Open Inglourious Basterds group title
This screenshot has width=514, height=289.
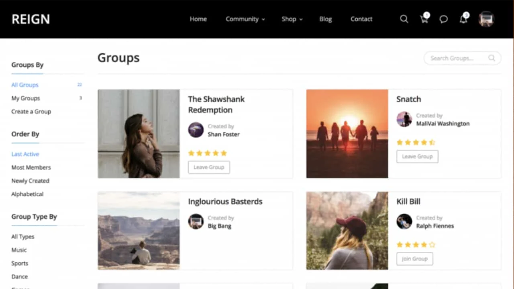(225, 201)
